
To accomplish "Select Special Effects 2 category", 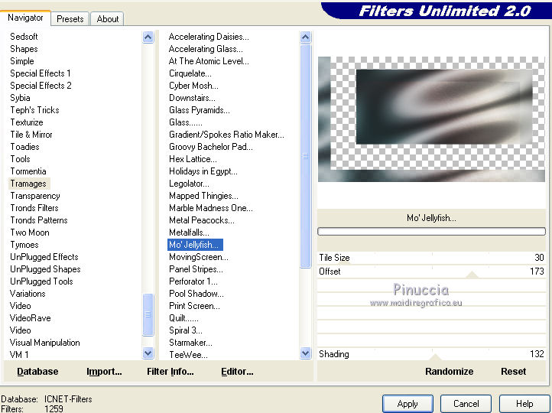I will [41, 86].
